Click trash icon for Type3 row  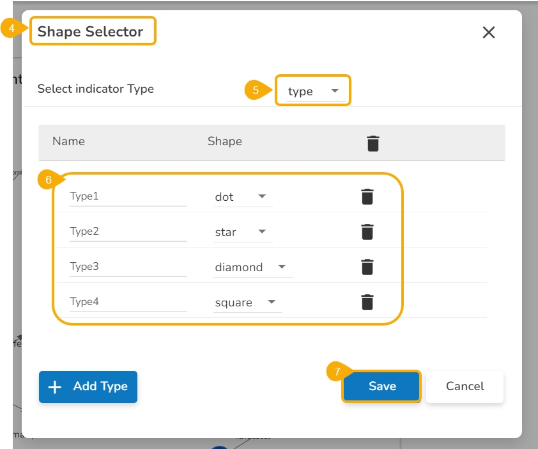[x=367, y=267]
